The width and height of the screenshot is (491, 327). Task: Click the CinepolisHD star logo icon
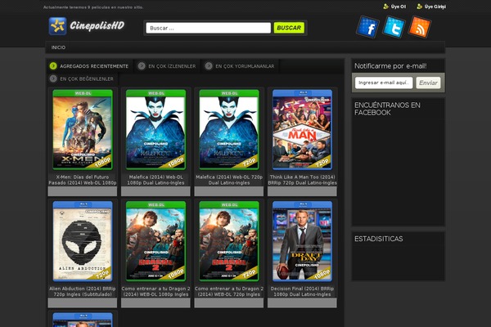(x=57, y=26)
